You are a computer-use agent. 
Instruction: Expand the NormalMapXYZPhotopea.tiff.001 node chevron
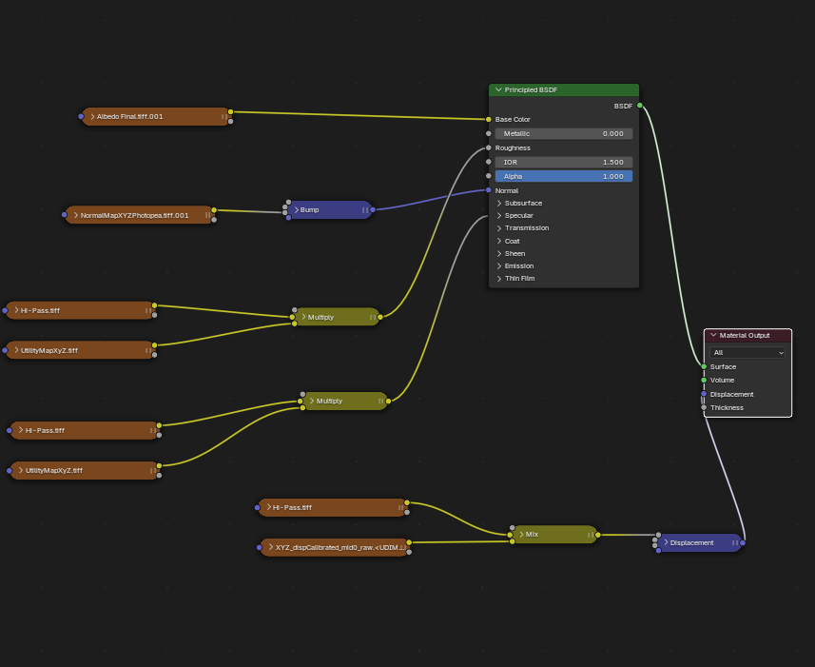click(x=76, y=215)
